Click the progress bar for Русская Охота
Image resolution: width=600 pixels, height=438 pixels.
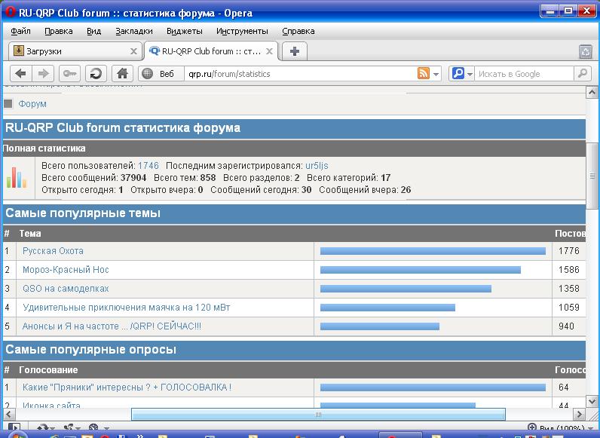pyautogui.click(x=433, y=251)
